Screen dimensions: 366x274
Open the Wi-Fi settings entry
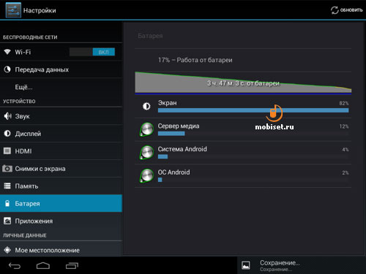tap(61, 52)
